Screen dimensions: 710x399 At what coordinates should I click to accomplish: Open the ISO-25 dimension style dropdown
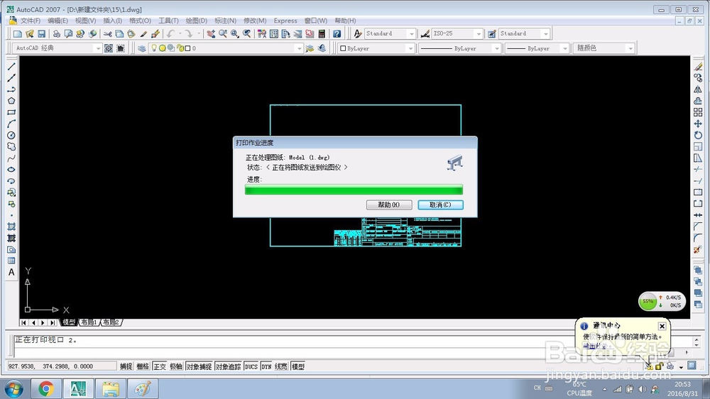pos(479,33)
